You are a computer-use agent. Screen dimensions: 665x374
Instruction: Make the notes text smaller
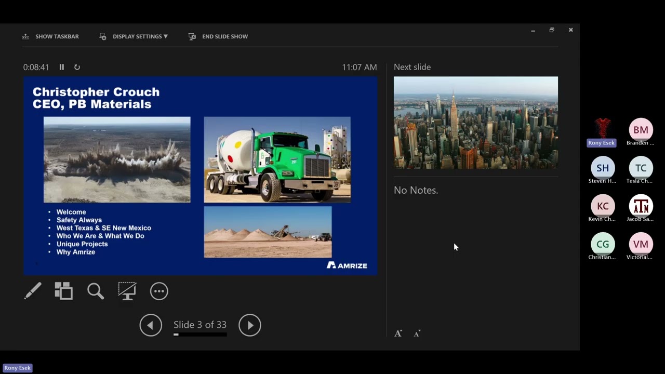click(417, 333)
